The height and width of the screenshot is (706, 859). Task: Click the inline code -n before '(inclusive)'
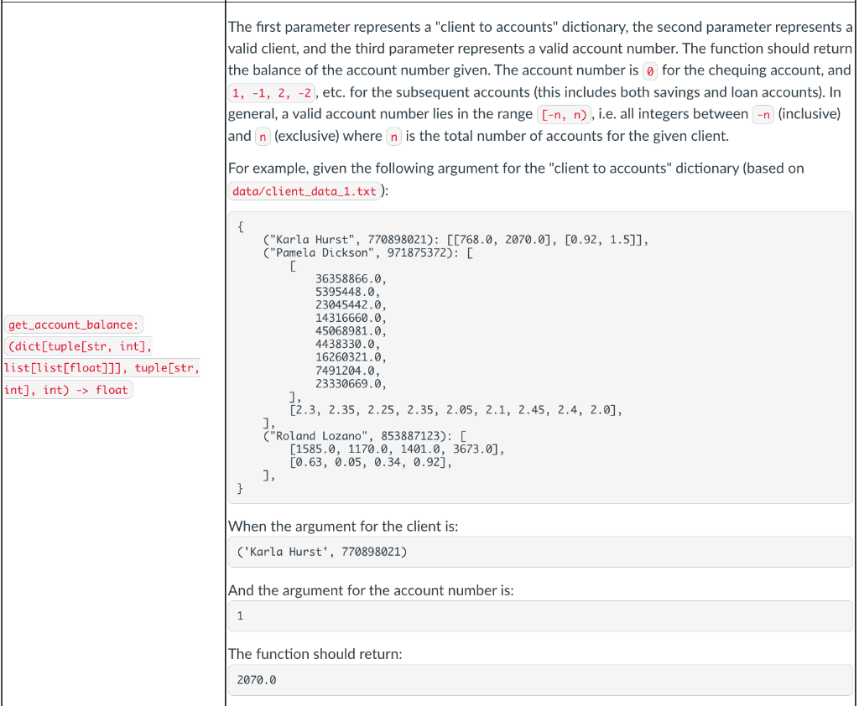pyautogui.click(x=763, y=115)
